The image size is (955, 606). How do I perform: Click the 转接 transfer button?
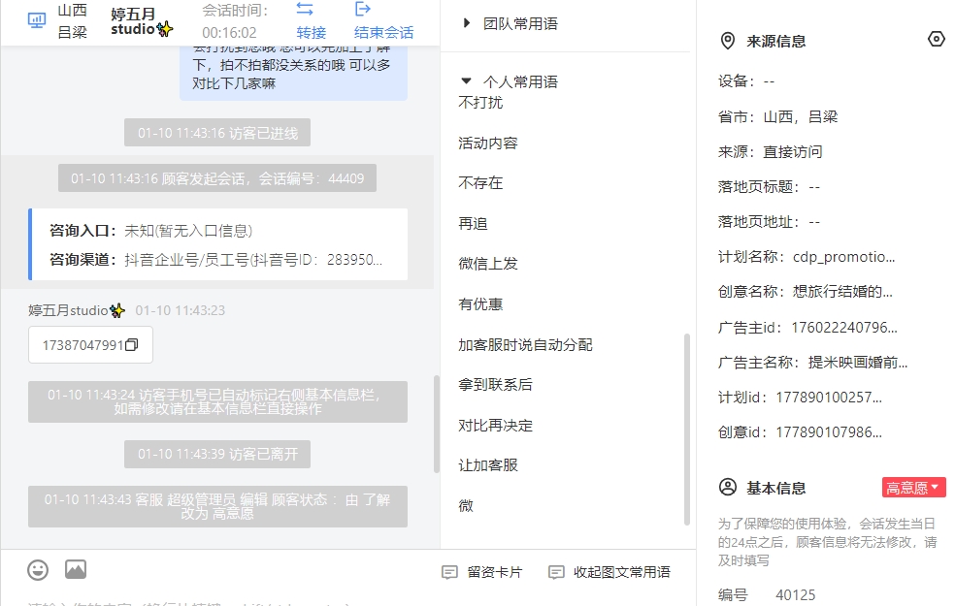pyautogui.click(x=312, y=32)
